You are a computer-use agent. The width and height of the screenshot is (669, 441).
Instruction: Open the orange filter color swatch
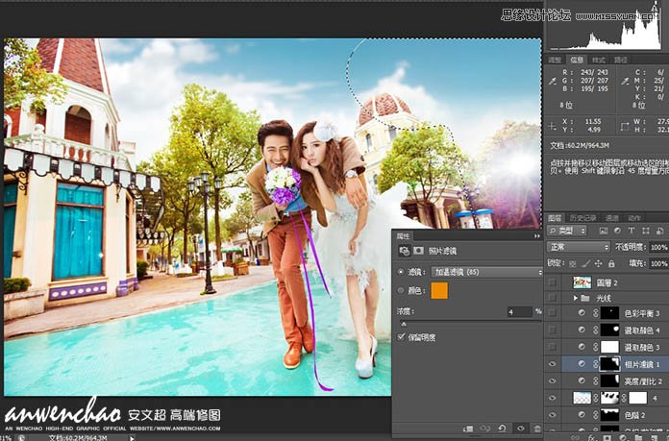coord(439,290)
